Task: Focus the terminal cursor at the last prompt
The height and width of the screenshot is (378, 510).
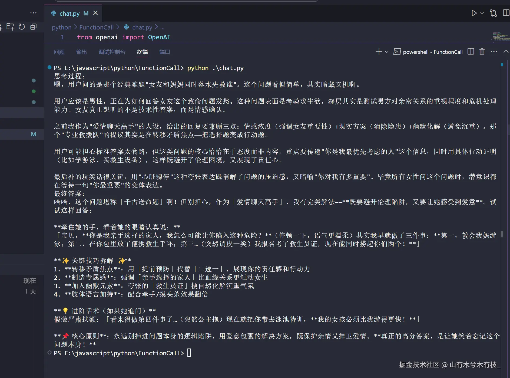Action: [x=189, y=353]
